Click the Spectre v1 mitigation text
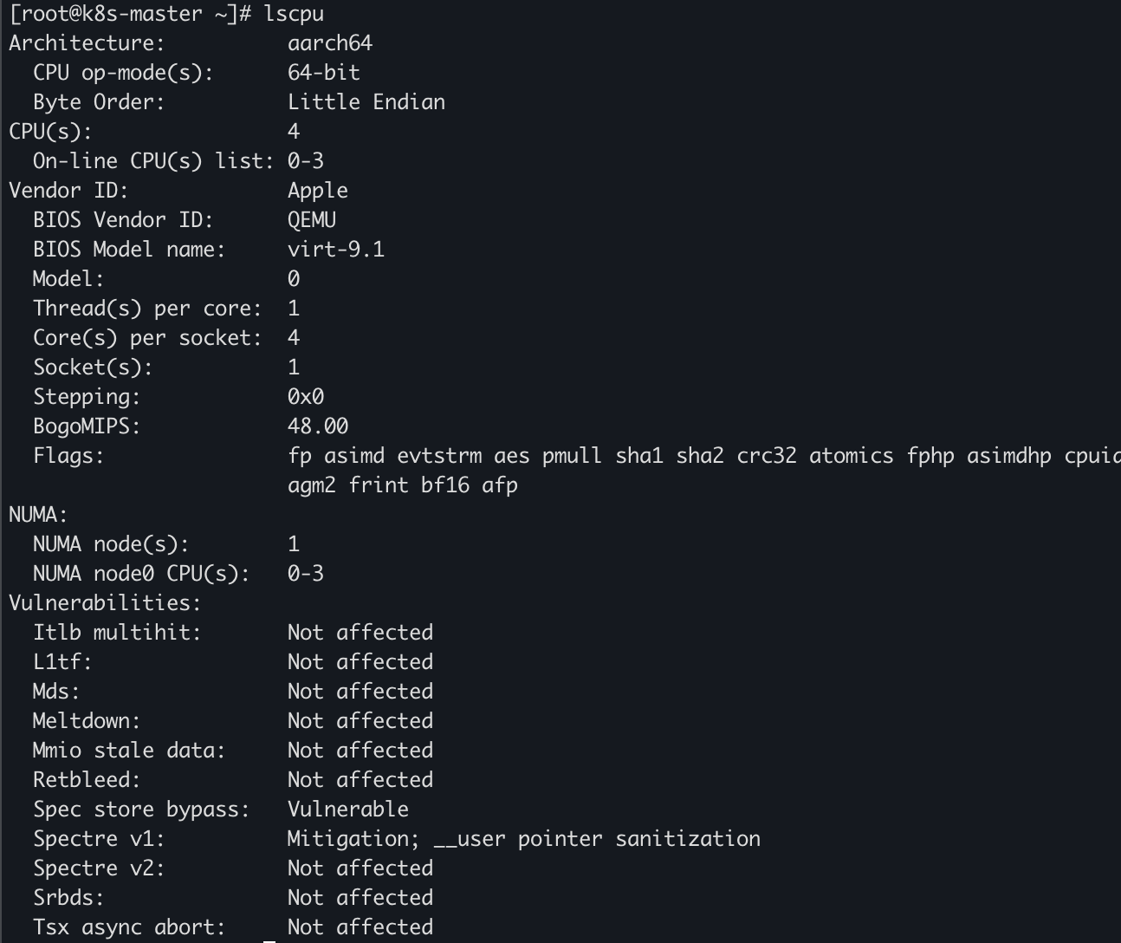The width and height of the screenshot is (1121, 943). pyautogui.click(x=523, y=839)
